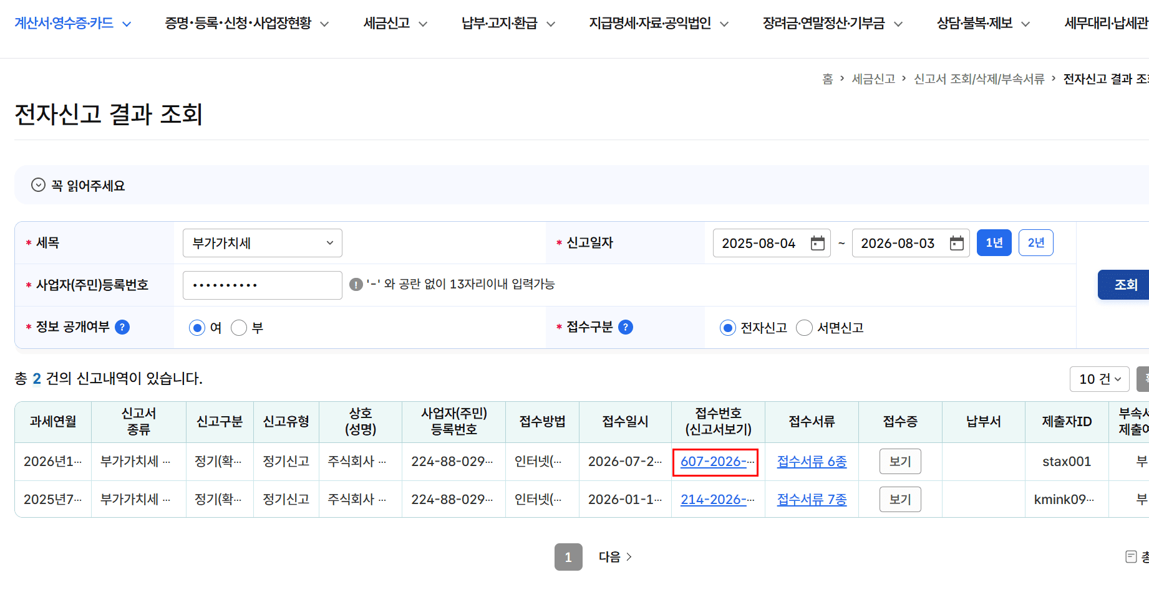
Task: Click the 2026-07-2… receipt datetime cell
Action: coord(625,462)
